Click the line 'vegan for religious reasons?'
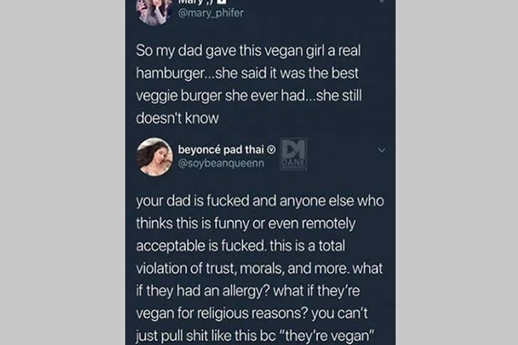Viewport: 518px width, 345px height. pyautogui.click(x=252, y=313)
